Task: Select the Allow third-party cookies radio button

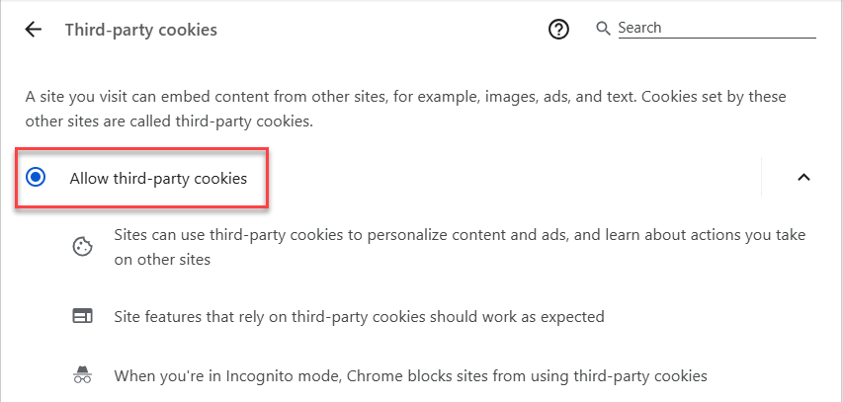Action: [37, 178]
